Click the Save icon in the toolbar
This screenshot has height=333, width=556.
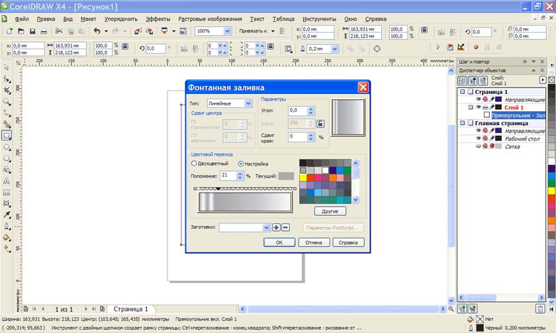coord(33,31)
